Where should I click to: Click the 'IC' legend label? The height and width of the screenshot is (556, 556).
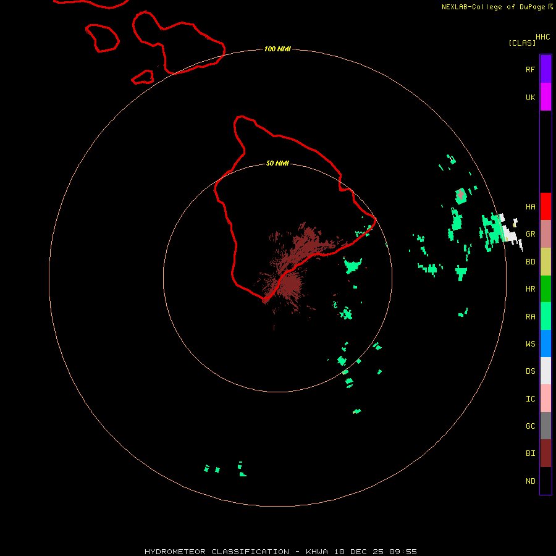530,399
